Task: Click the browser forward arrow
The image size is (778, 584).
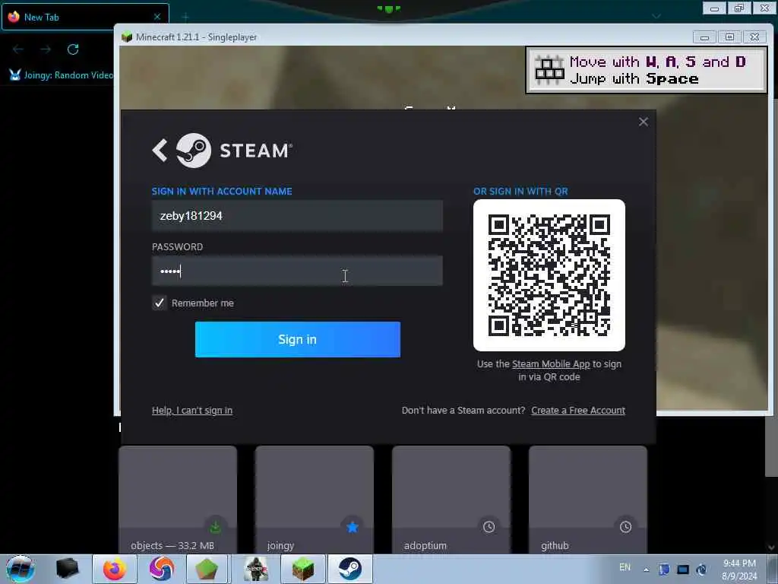Action: click(x=46, y=49)
